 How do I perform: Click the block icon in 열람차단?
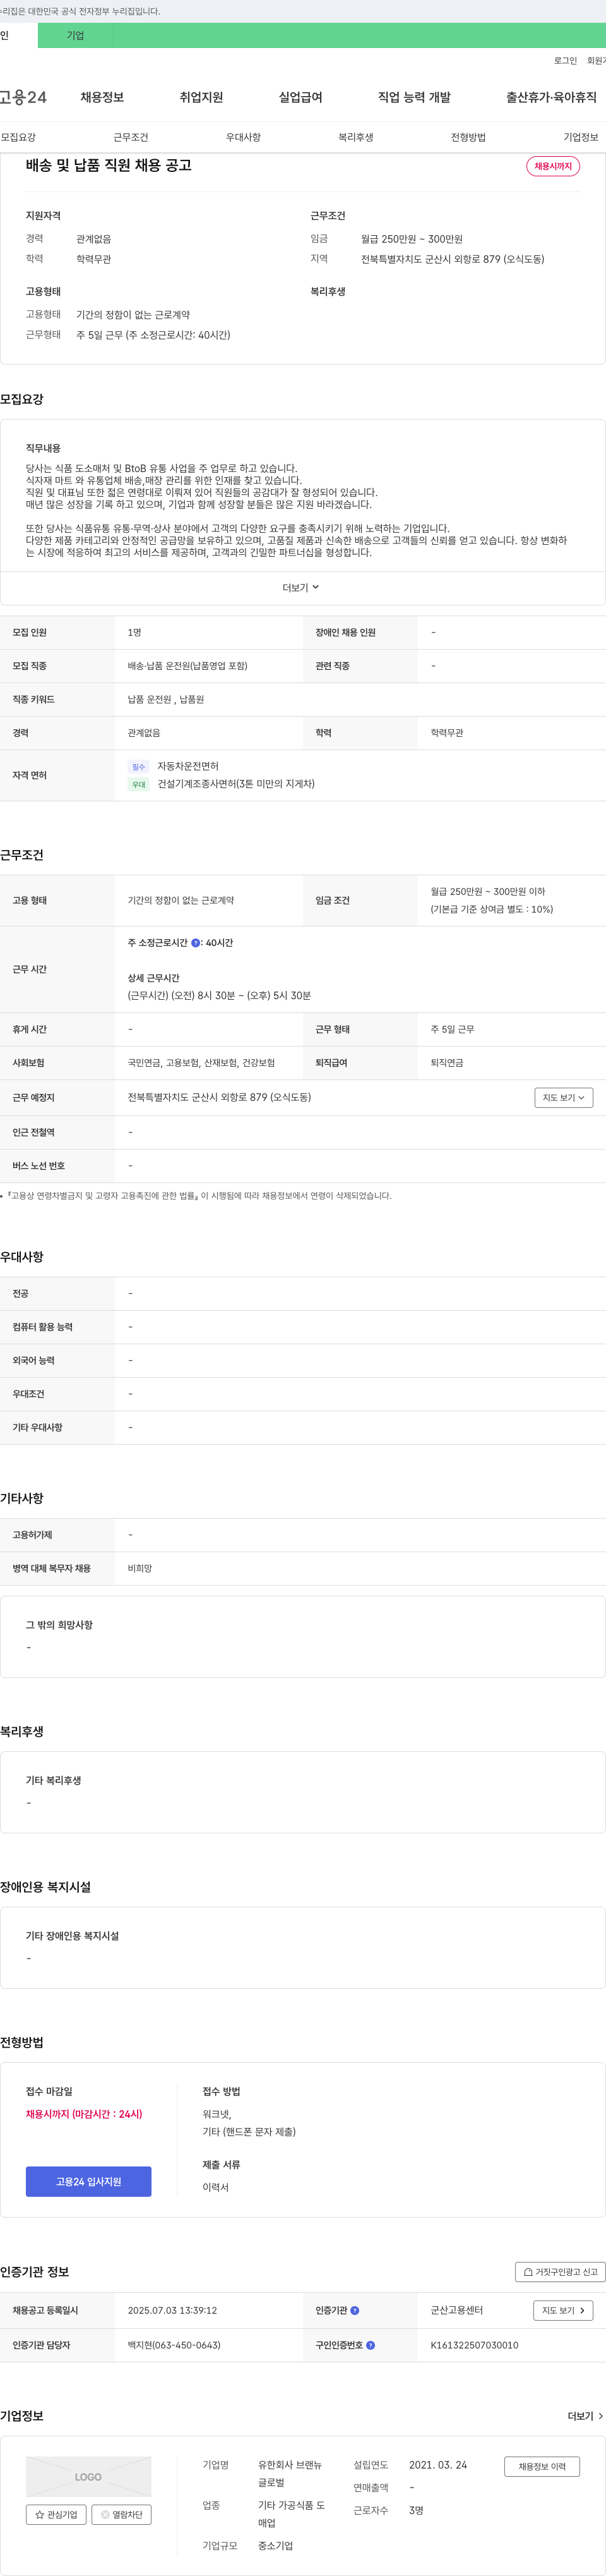pos(105,2514)
